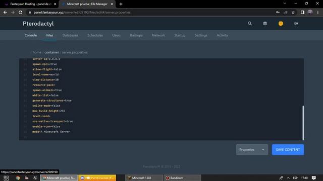Click the line max-build-height=256
The height and width of the screenshot is (181, 323).
(x=48, y=111)
